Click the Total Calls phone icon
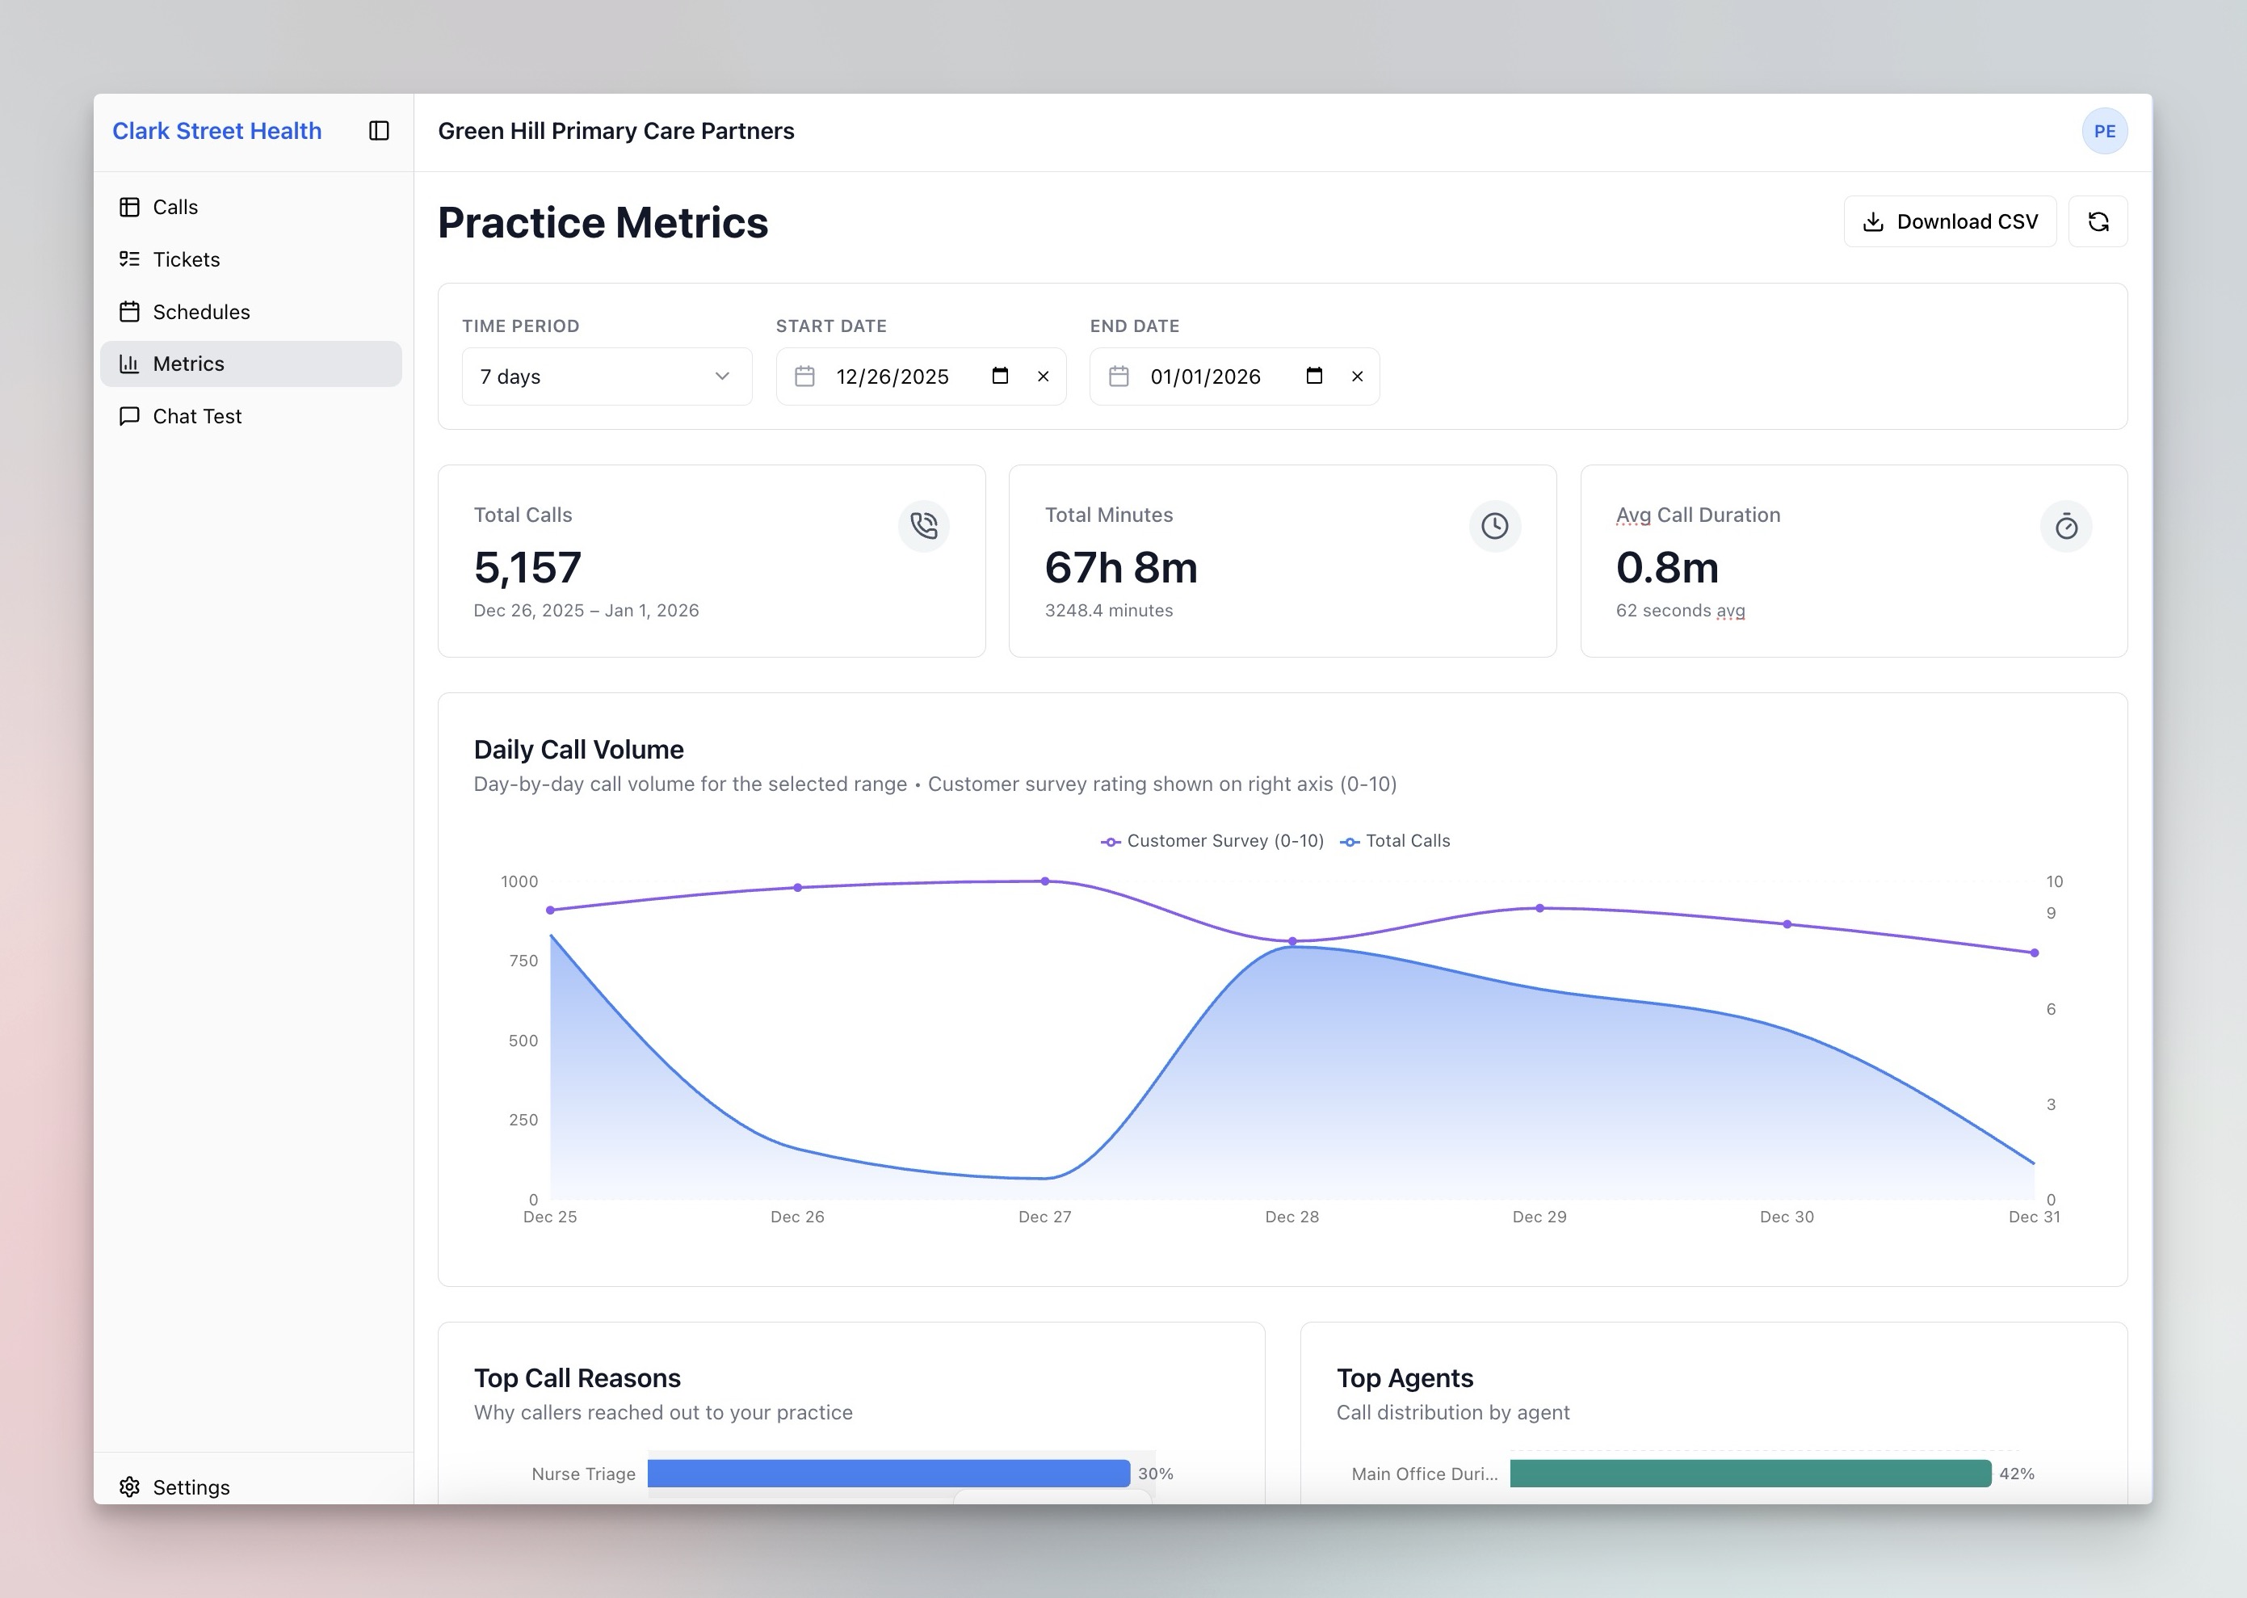 923,525
